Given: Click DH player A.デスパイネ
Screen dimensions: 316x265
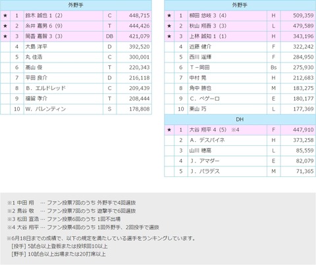Looking at the screenshot, I should tap(207, 140).
